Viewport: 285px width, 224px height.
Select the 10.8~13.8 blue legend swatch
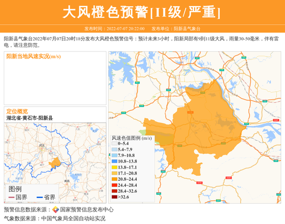[114, 161]
